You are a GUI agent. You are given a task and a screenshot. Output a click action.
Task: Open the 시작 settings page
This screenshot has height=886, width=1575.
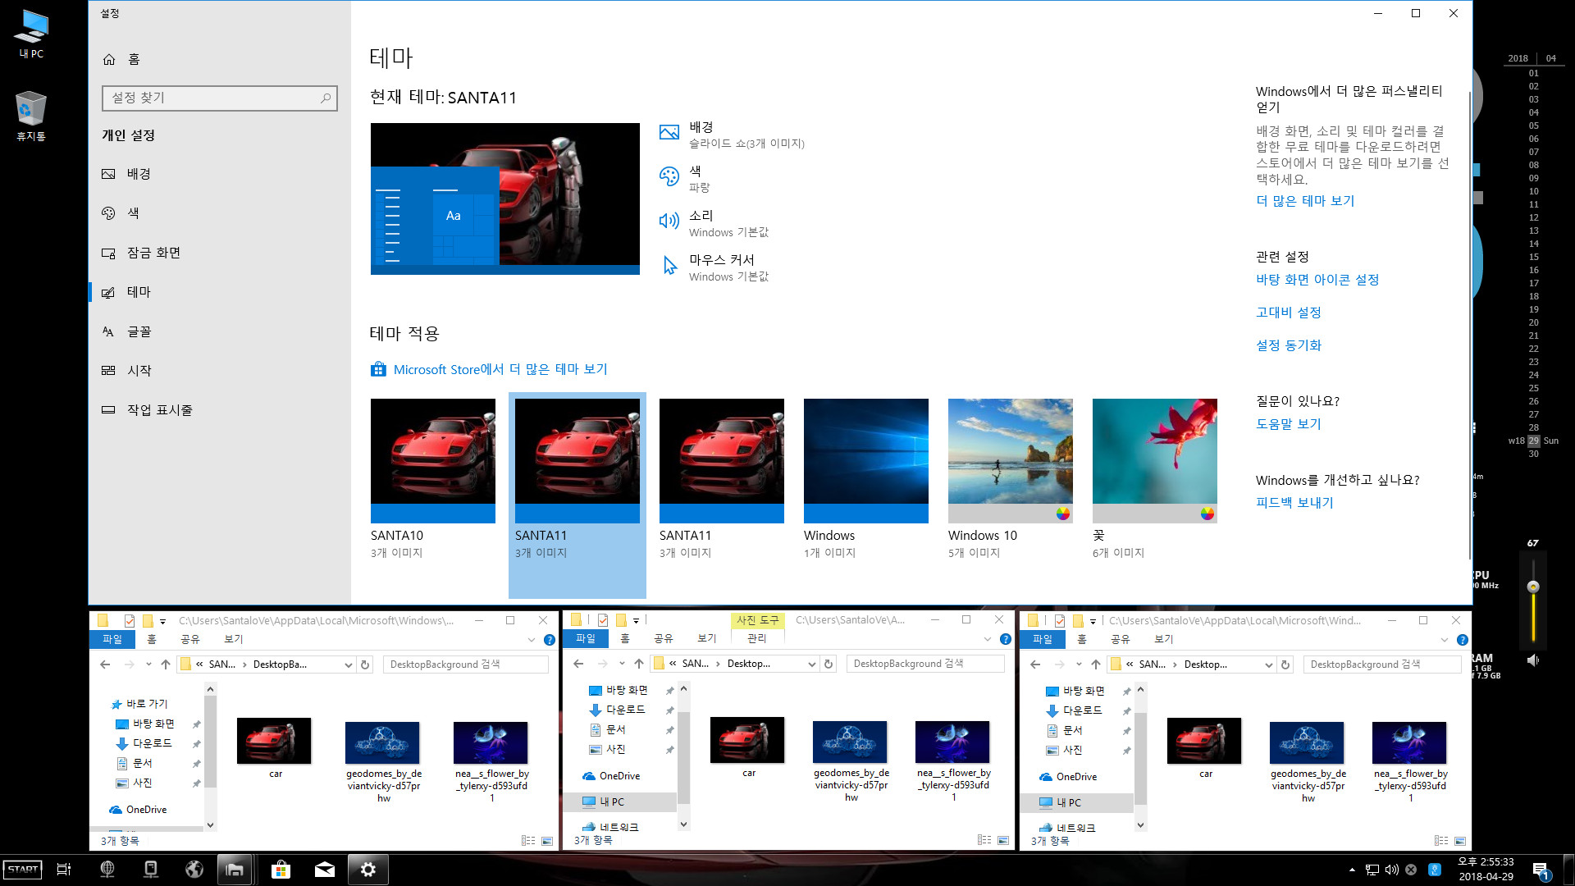point(126,371)
